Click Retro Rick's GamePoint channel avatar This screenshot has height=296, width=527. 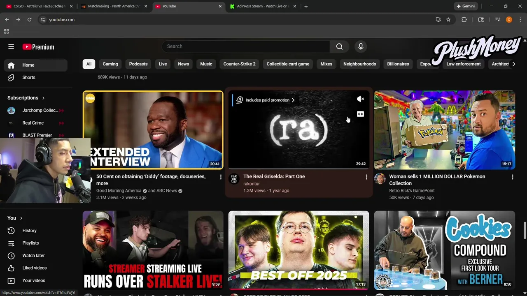pyautogui.click(x=380, y=178)
